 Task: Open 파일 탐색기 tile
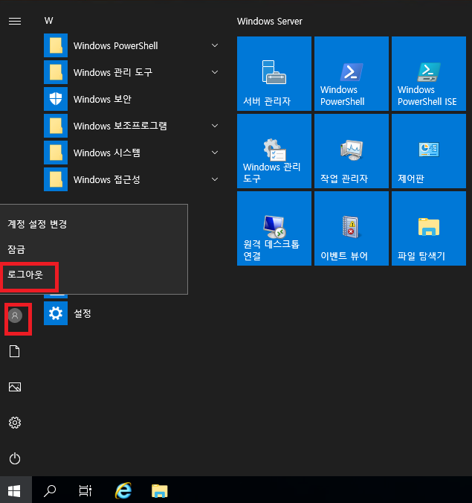click(x=429, y=228)
